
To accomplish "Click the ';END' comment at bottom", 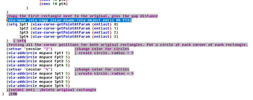I will [13, 94].
